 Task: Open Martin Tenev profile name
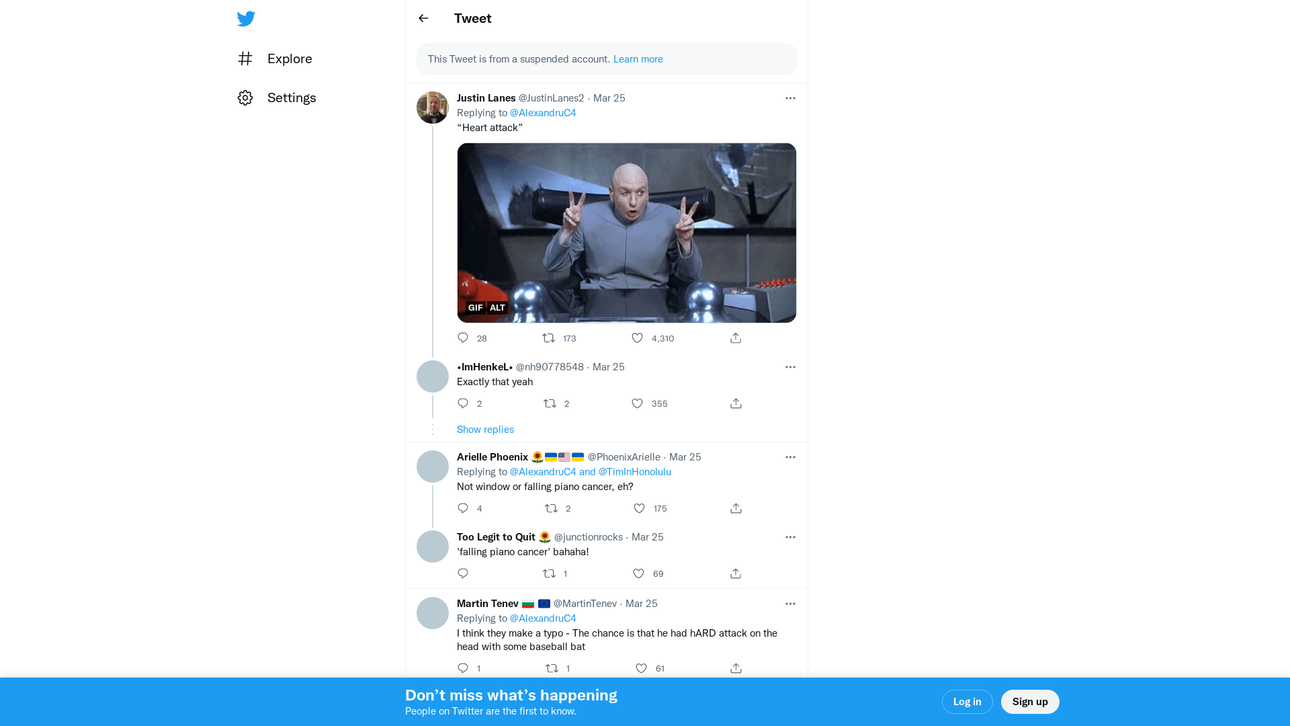click(488, 604)
